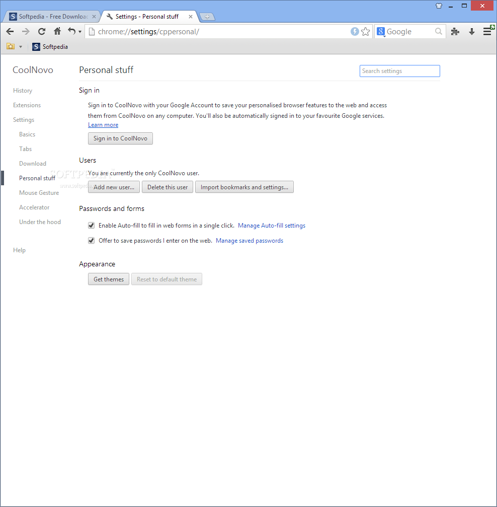The width and height of the screenshot is (497, 507).
Task: Expand the bookmarks folder dropdown arrow
Action: [21, 47]
